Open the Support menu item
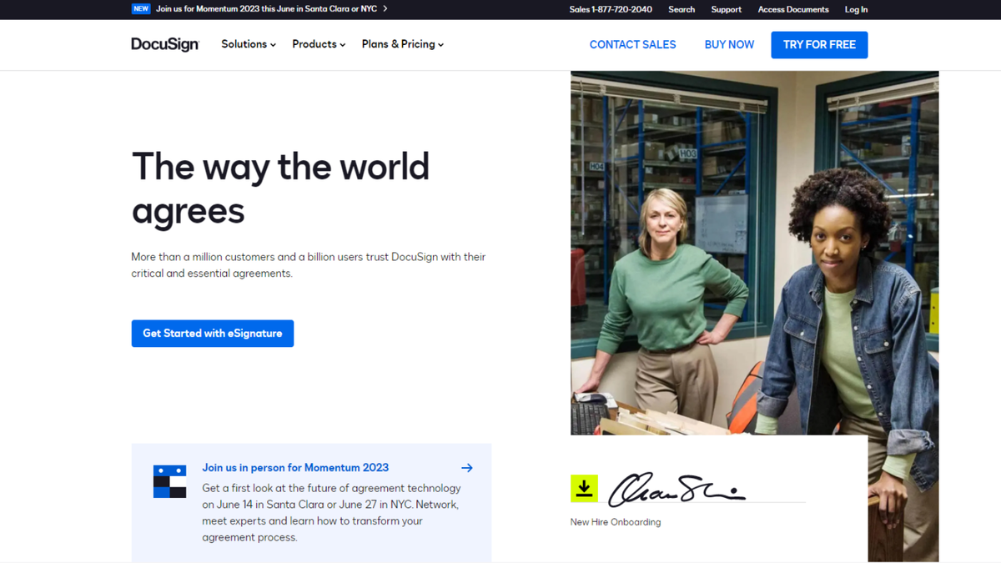Screen dimensions: 1001x563 click(726, 9)
